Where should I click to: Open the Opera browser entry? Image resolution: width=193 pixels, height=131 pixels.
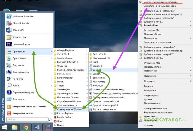pyautogui.click(x=61, y=121)
